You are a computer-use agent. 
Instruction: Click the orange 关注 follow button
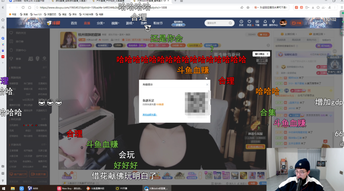pyautogui.click(x=263, y=35)
